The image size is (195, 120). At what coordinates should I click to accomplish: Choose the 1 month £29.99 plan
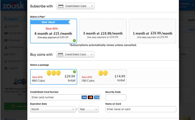152,31
